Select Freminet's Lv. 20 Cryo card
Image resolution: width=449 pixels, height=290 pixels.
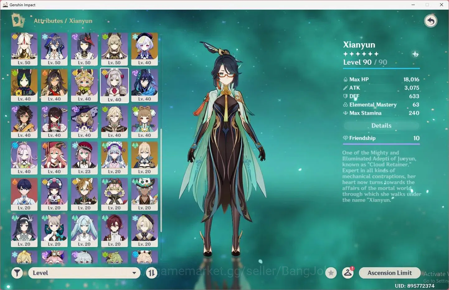[x=144, y=231]
